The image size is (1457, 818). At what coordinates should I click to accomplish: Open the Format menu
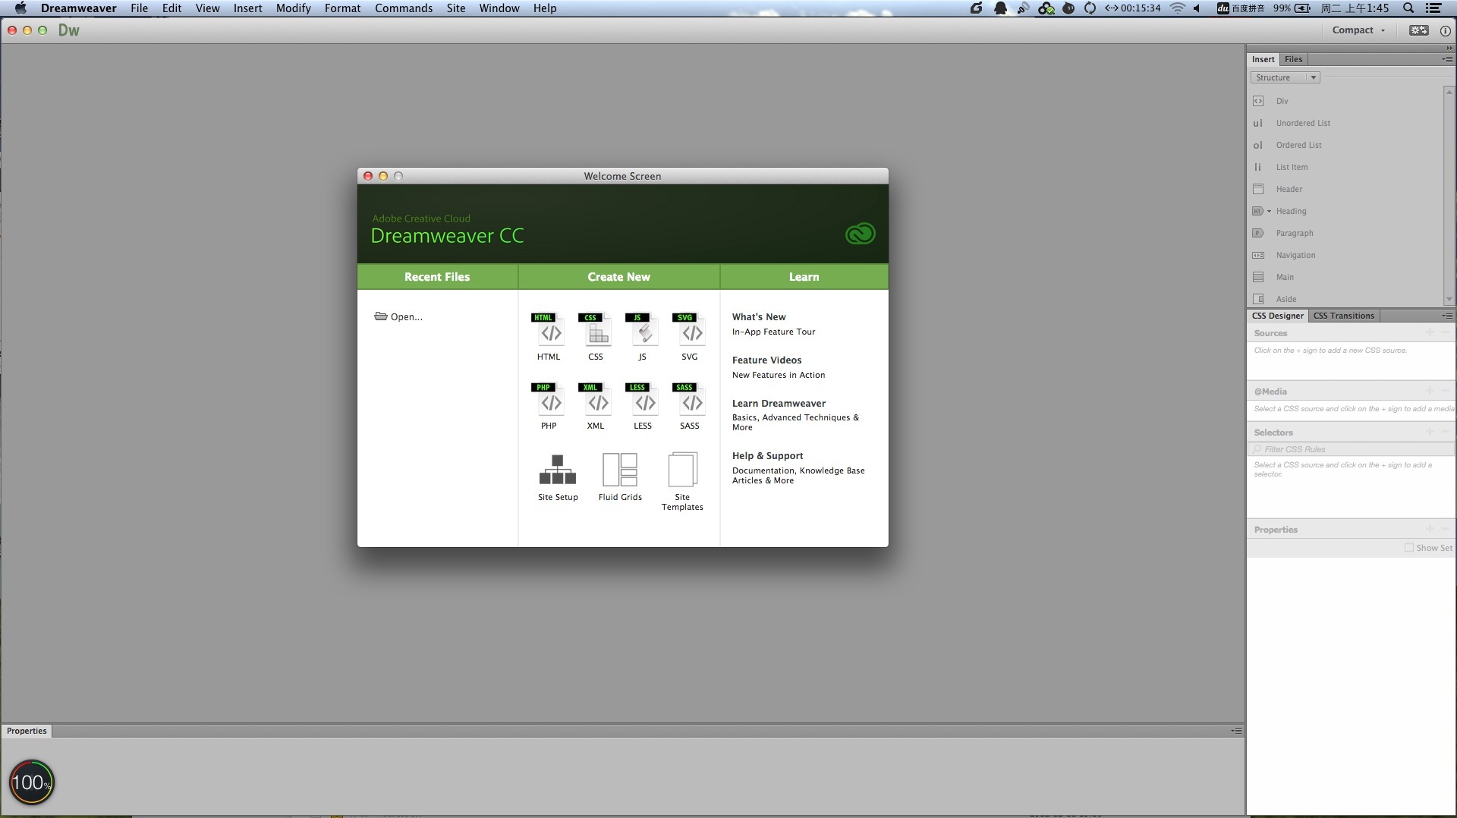coord(342,8)
